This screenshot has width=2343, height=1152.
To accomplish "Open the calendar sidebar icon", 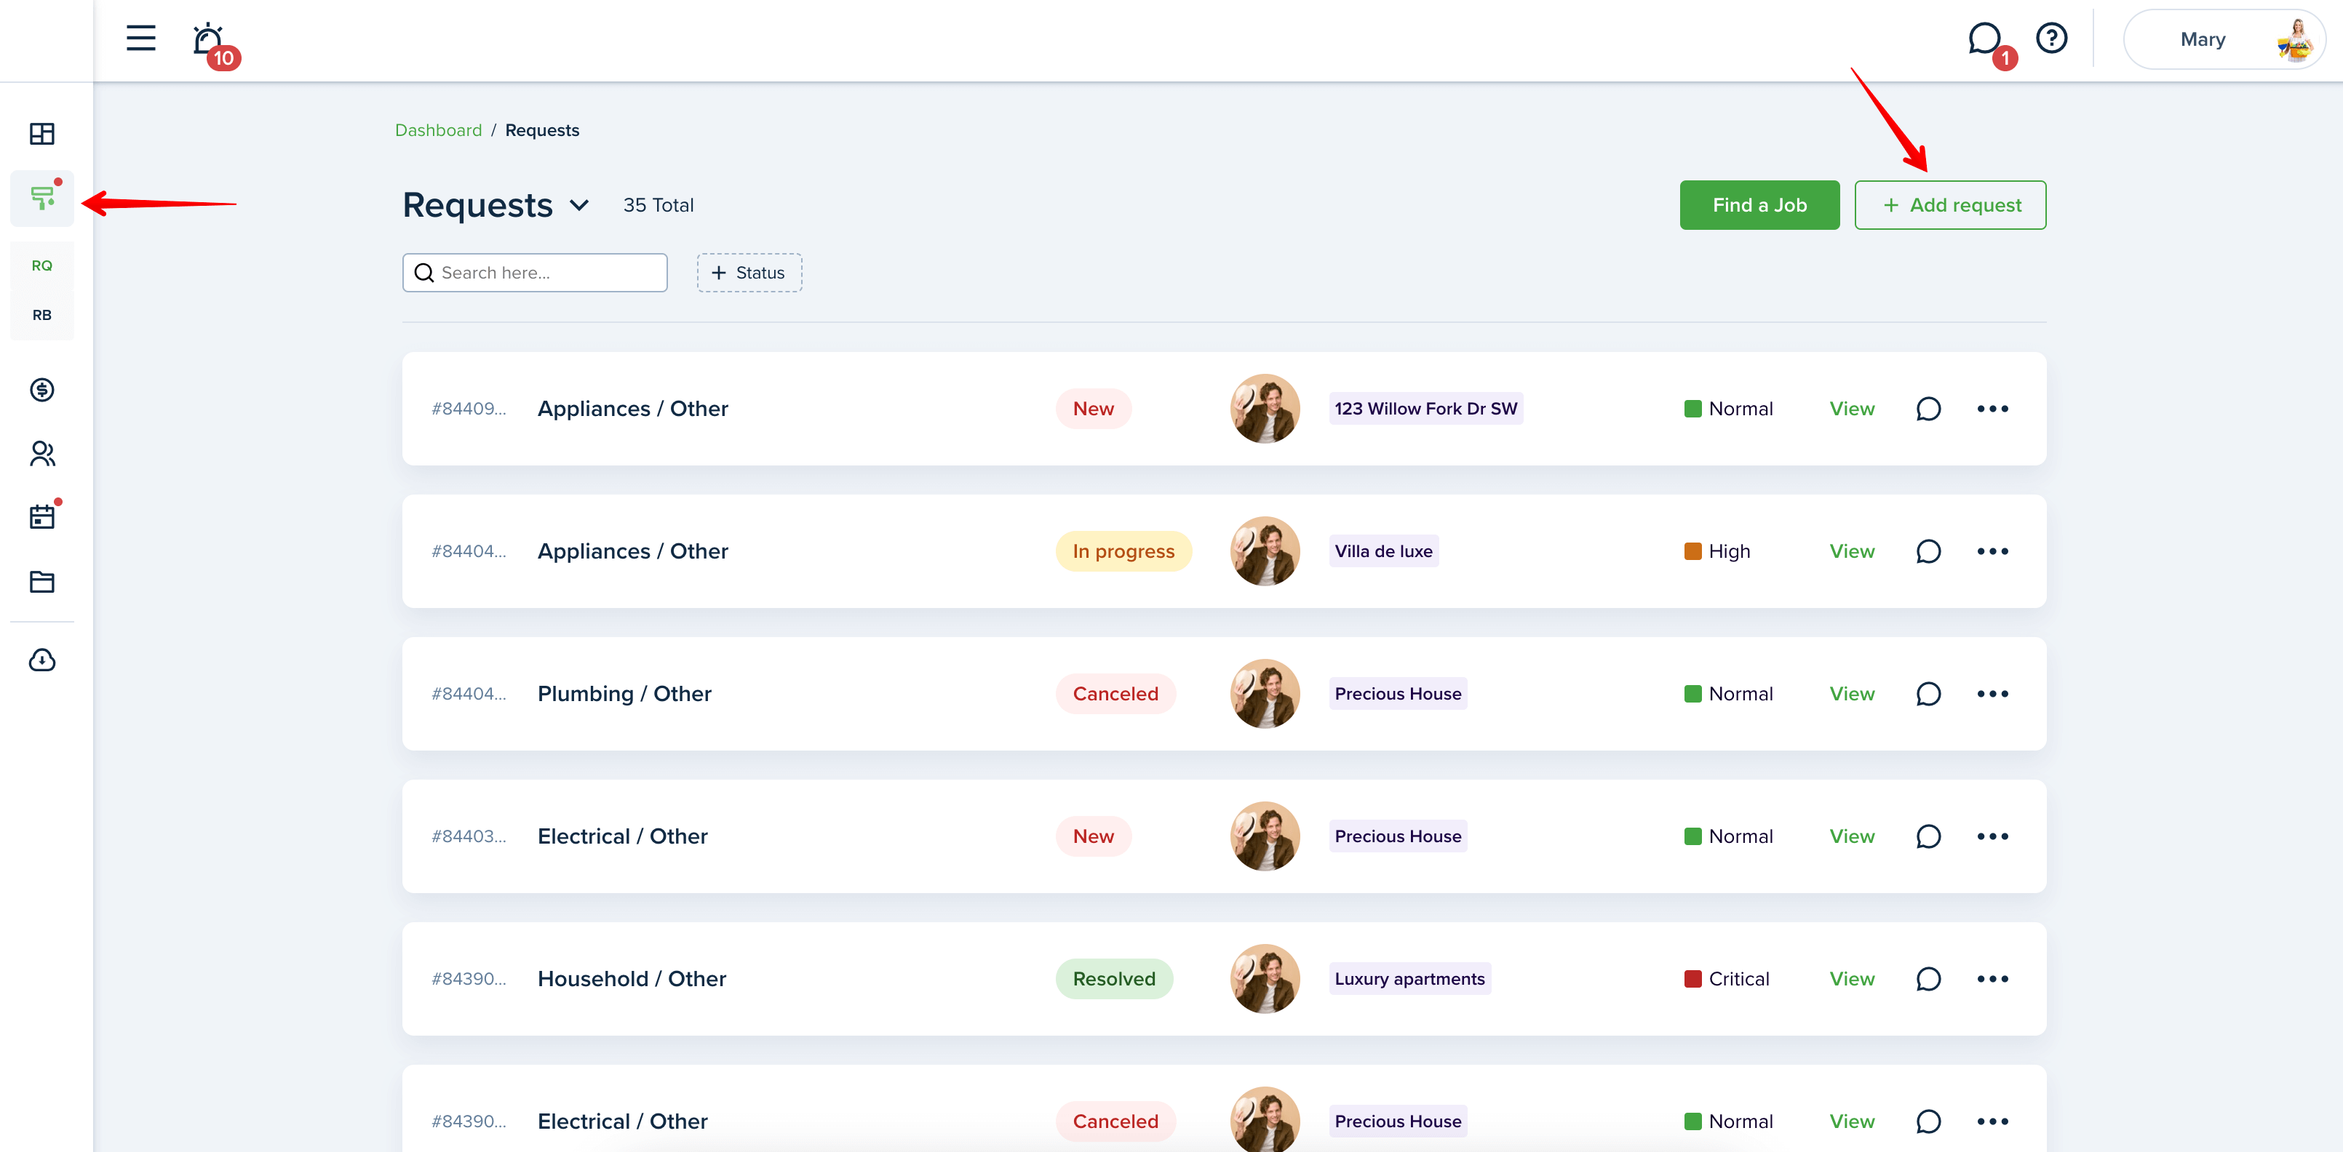I will (42, 516).
